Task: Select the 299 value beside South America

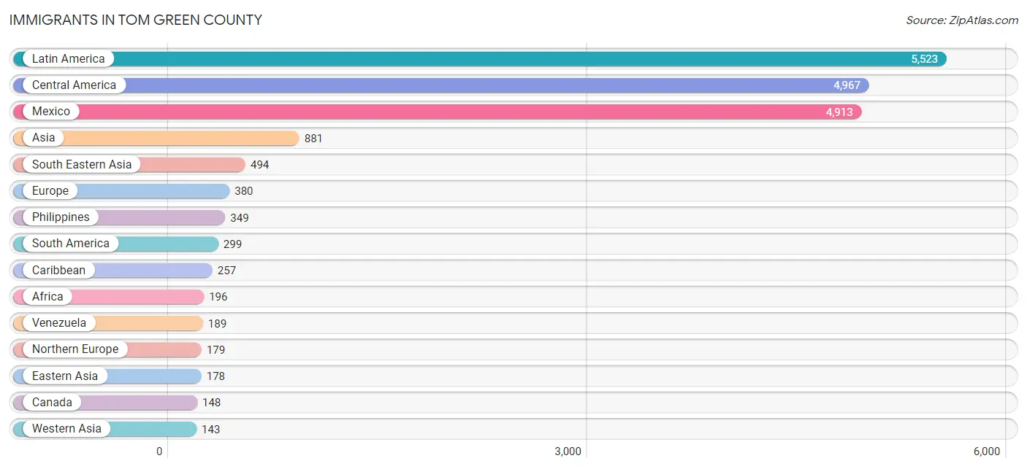Action: pos(232,244)
